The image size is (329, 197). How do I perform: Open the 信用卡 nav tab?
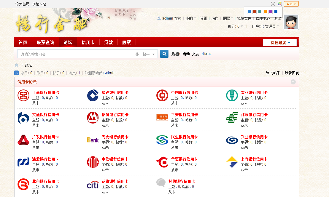tap(88, 43)
